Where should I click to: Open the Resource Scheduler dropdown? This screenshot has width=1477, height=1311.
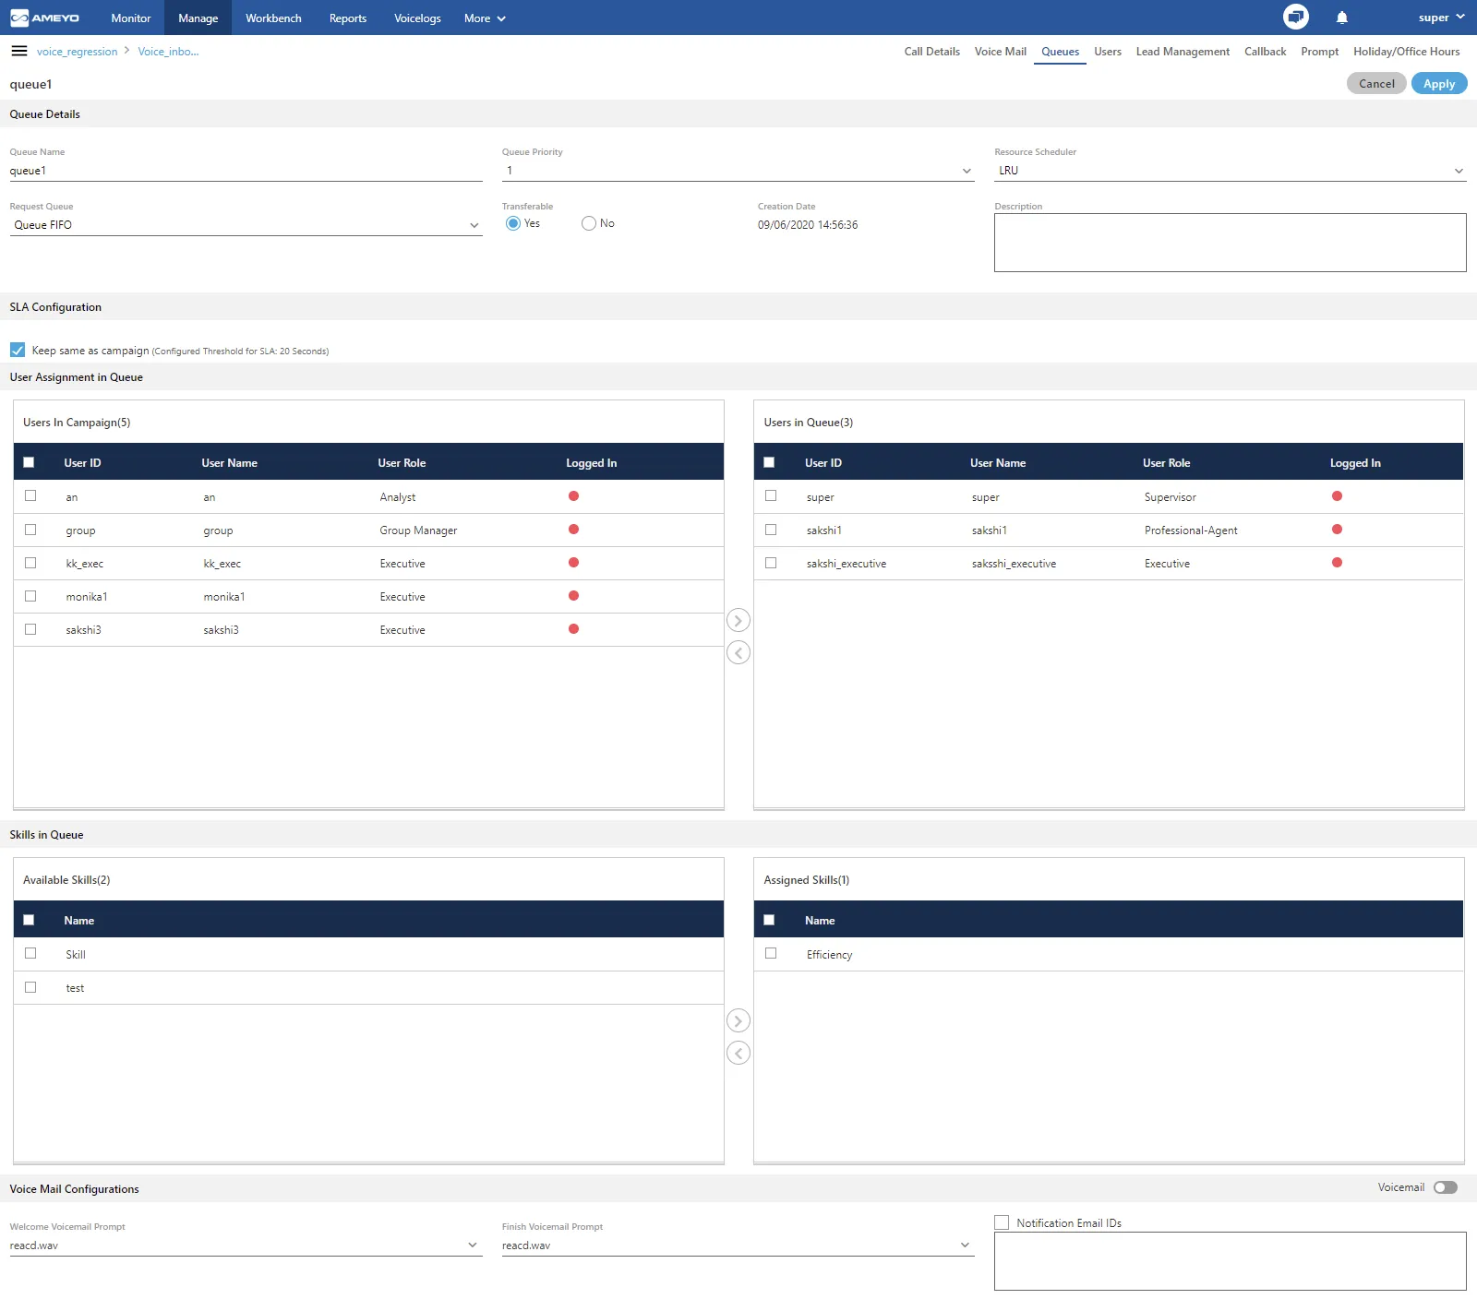click(1231, 171)
